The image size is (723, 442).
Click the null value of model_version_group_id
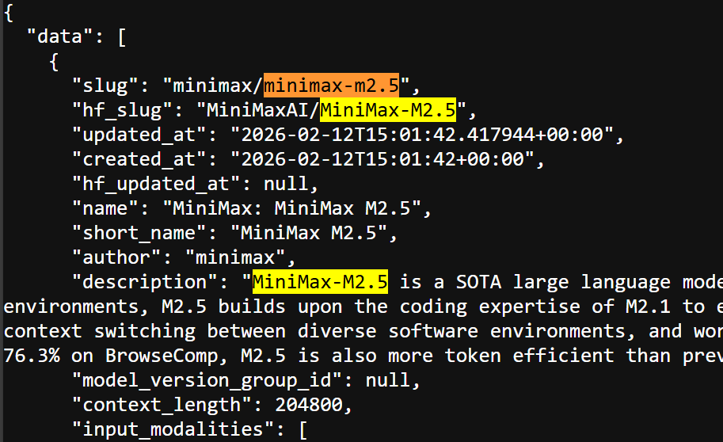click(388, 379)
